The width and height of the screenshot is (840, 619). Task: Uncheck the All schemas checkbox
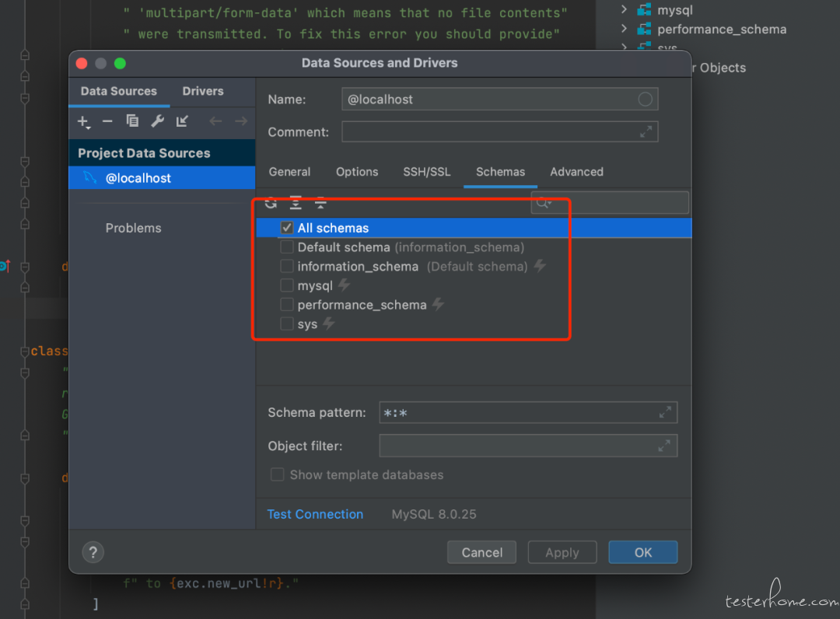(287, 228)
